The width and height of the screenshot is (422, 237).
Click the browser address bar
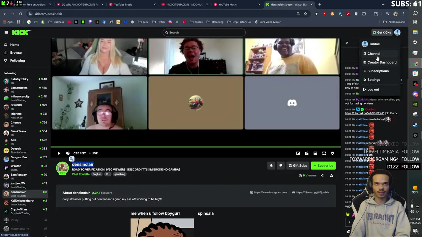[x=162, y=14]
